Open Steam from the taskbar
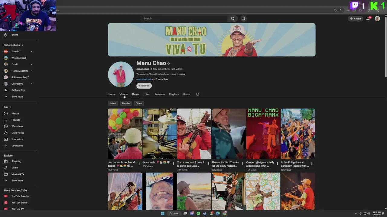This screenshot has width=387, height=217. [x=205, y=213]
